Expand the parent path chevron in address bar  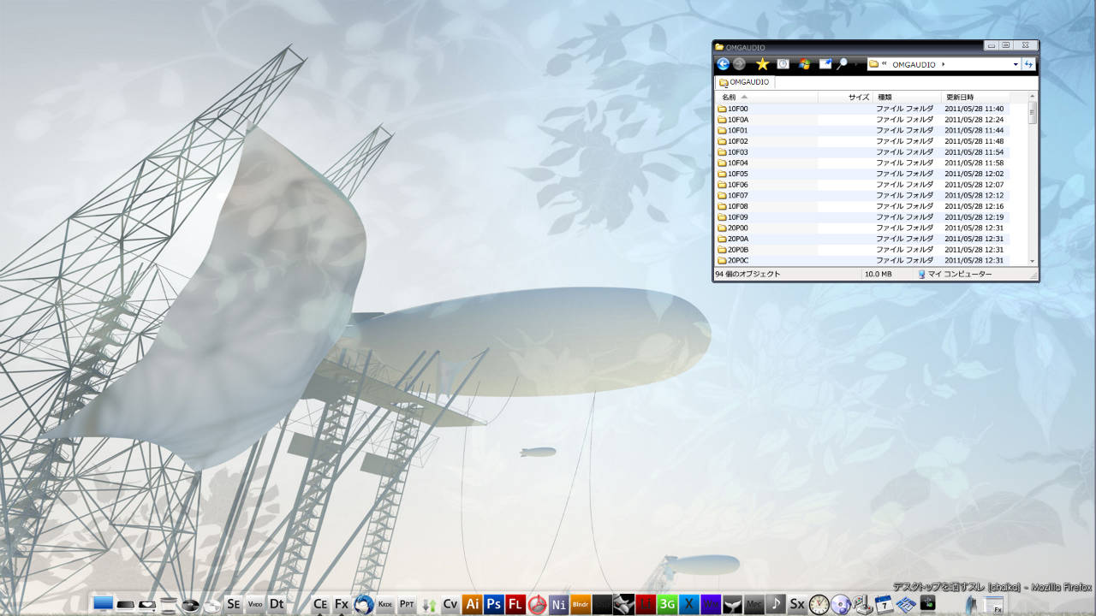(883, 64)
